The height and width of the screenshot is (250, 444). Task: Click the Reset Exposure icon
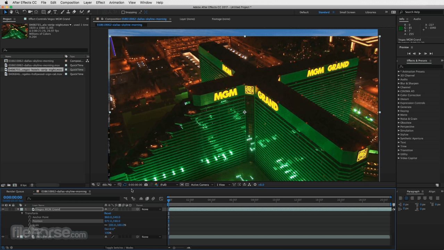click(x=255, y=185)
